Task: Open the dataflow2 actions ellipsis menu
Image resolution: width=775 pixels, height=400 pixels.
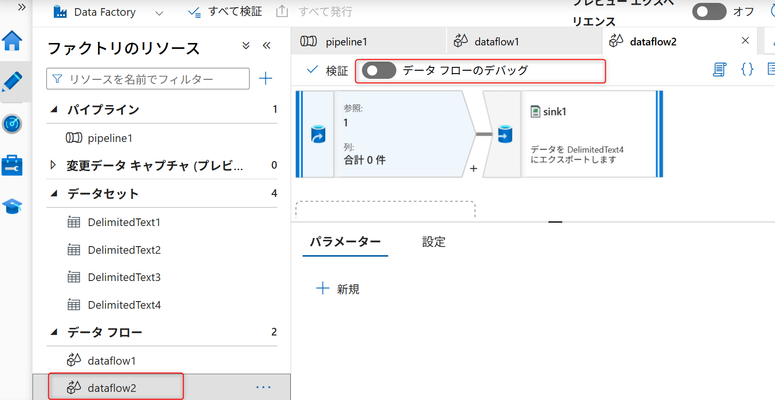Action: coord(263,387)
